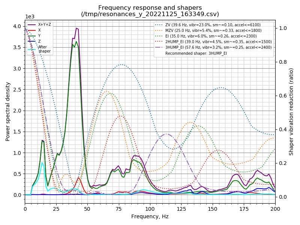This screenshot has height=225, width=300.
Task: Click the '3.5' left axis tick label
Action: pos(17,48)
